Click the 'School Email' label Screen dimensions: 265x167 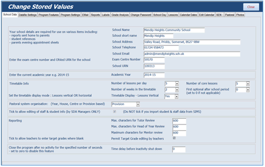(121, 54)
